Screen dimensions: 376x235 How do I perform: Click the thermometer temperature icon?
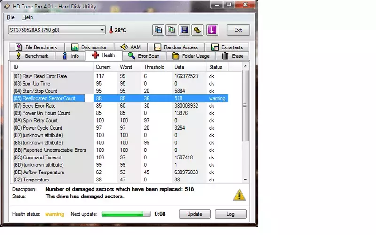(110, 30)
